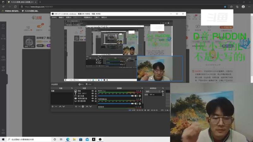Screen dimensions: 253x142
Task: Open settings gear for 视频采集设备 mixer channel
Action: 140,104
